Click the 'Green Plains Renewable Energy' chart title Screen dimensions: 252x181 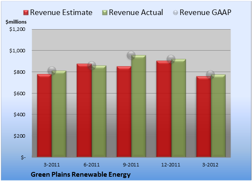click(x=81, y=175)
